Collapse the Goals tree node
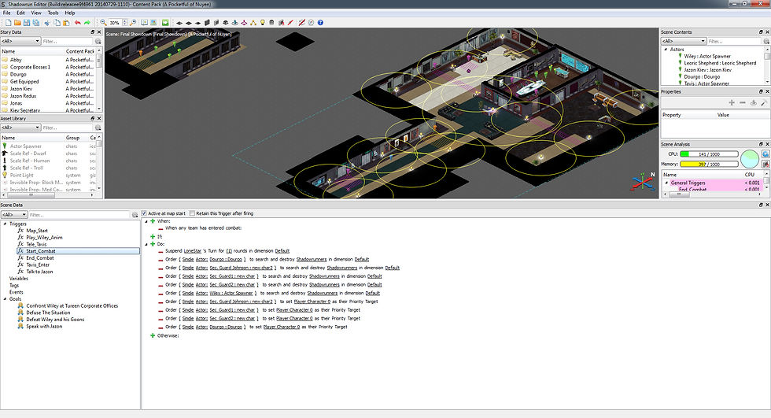771x418 pixels. click(x=5, y=299)
